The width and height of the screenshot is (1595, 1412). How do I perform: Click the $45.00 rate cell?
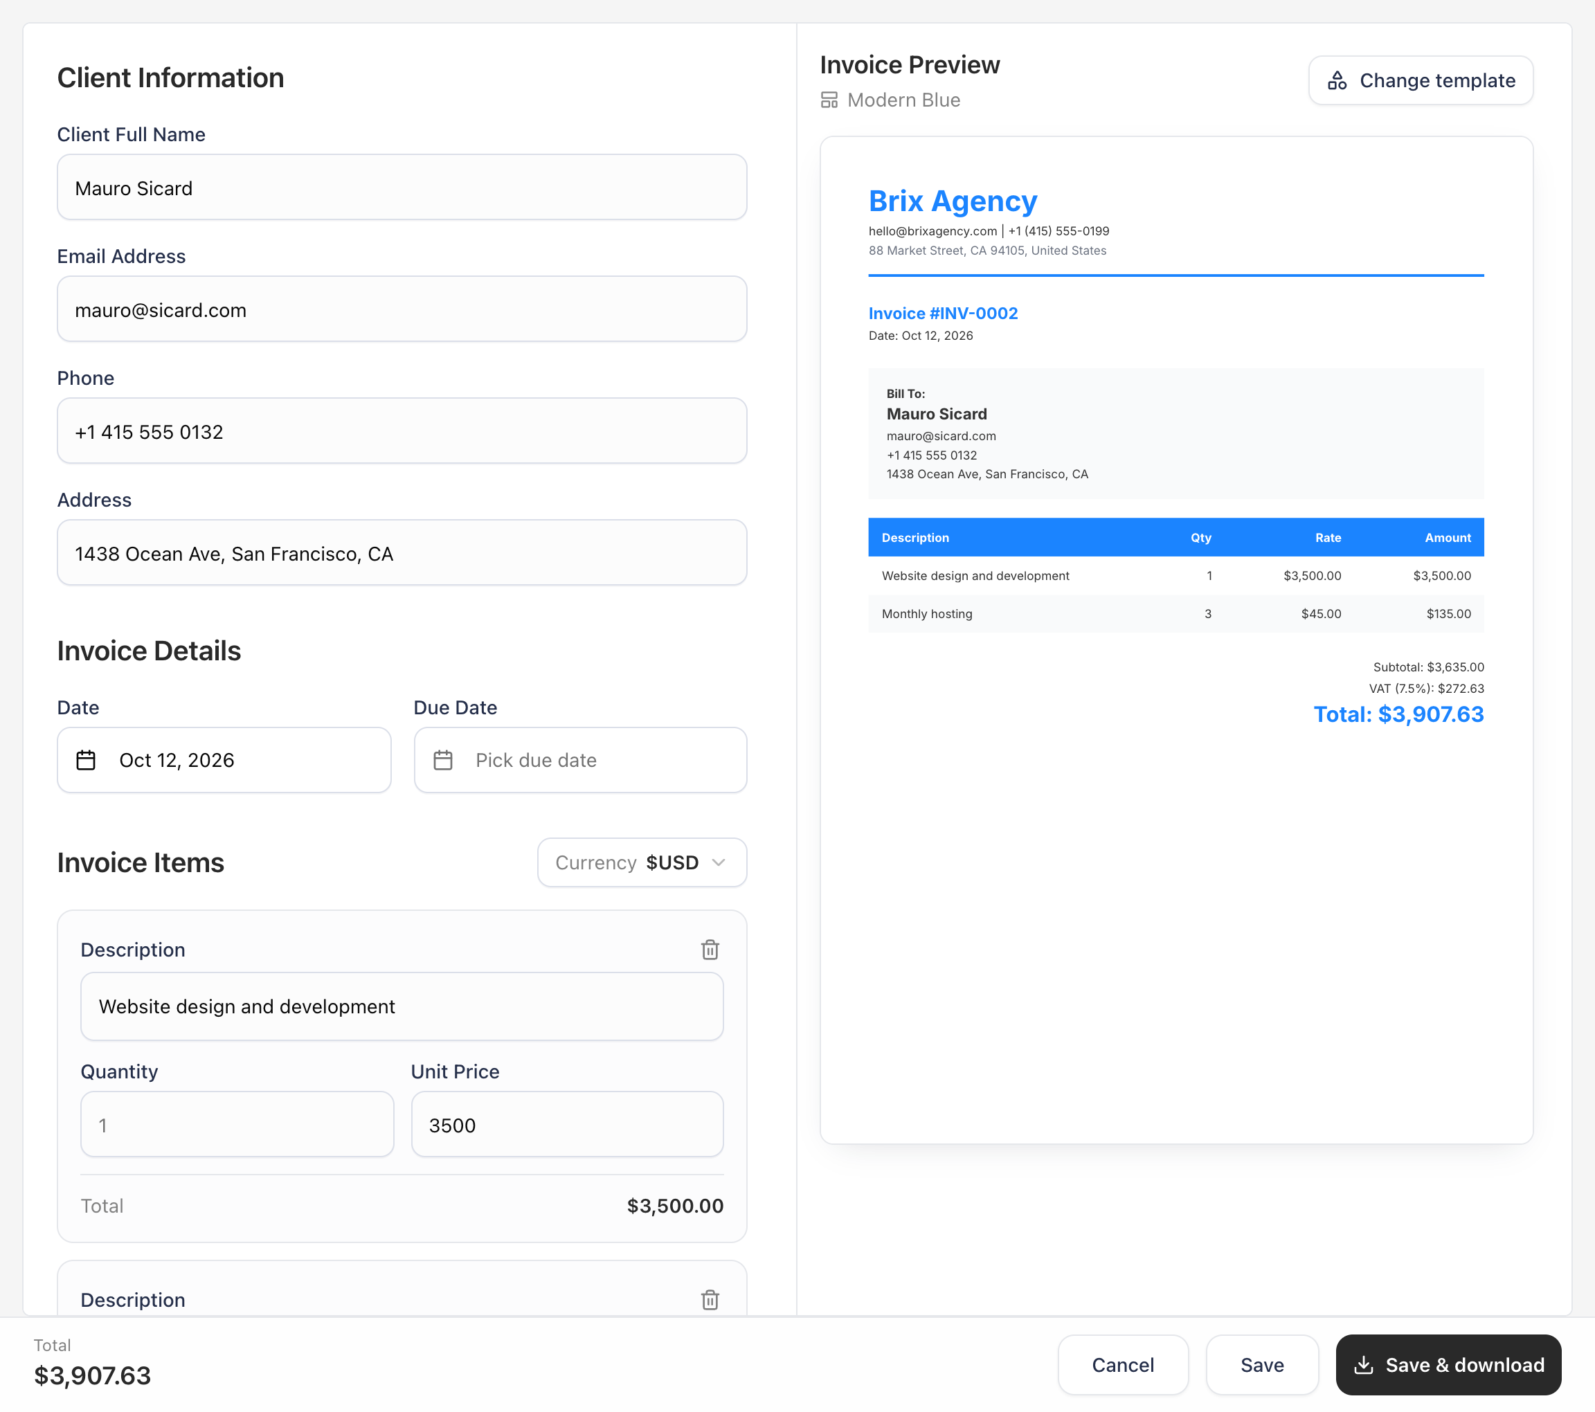pyautogui.click(x=1321, y=613)
